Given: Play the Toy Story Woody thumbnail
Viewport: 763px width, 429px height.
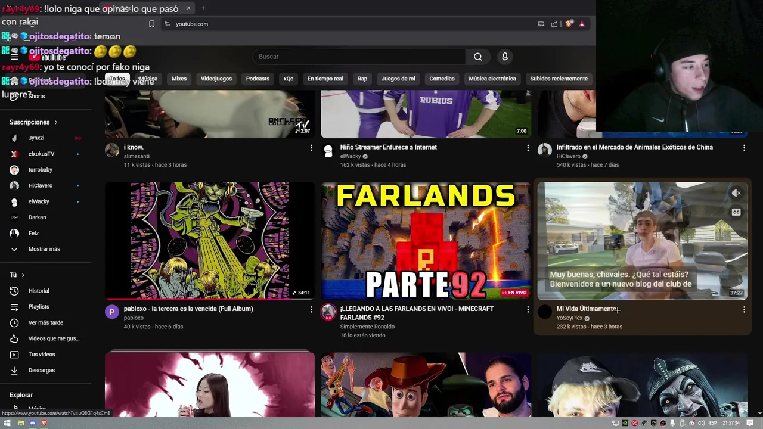Looking at the screenshot, I should [x=426, y=384].
